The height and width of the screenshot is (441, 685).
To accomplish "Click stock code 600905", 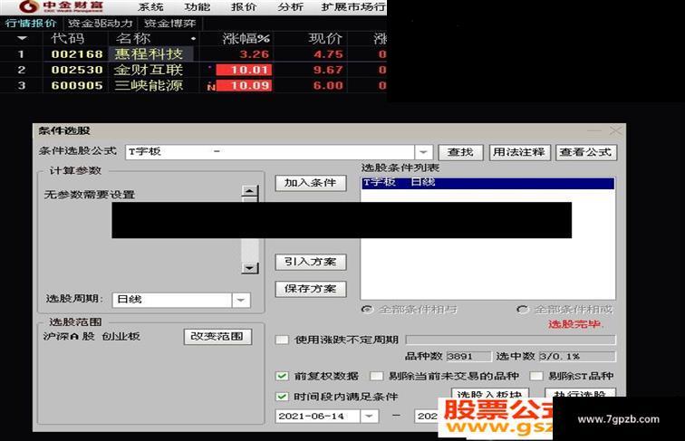I will (77, 86).
